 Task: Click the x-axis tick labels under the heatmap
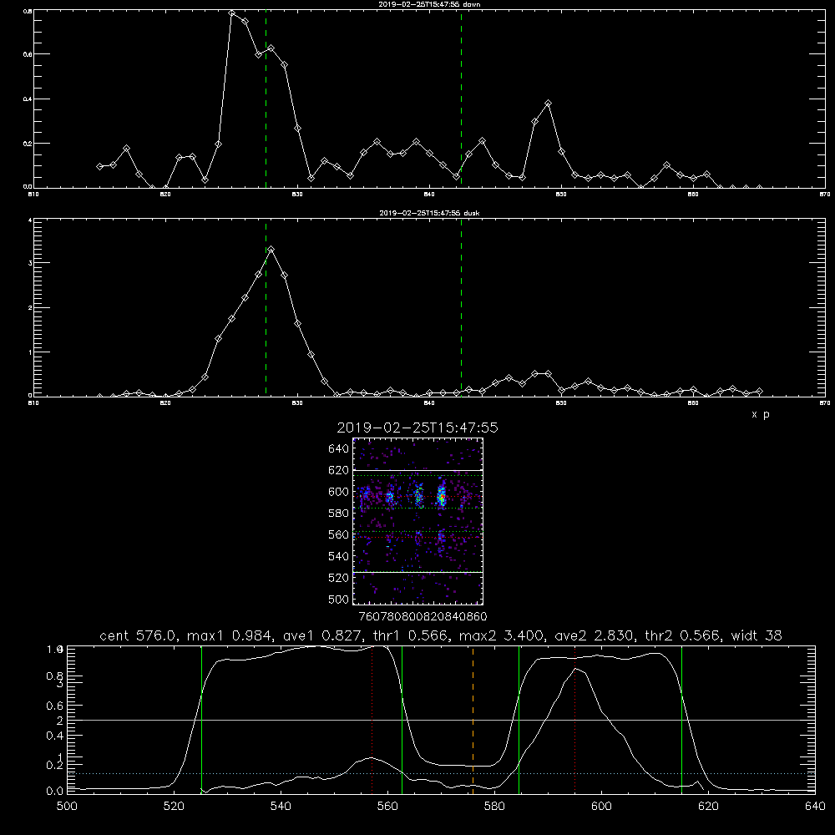pos(423,616)
